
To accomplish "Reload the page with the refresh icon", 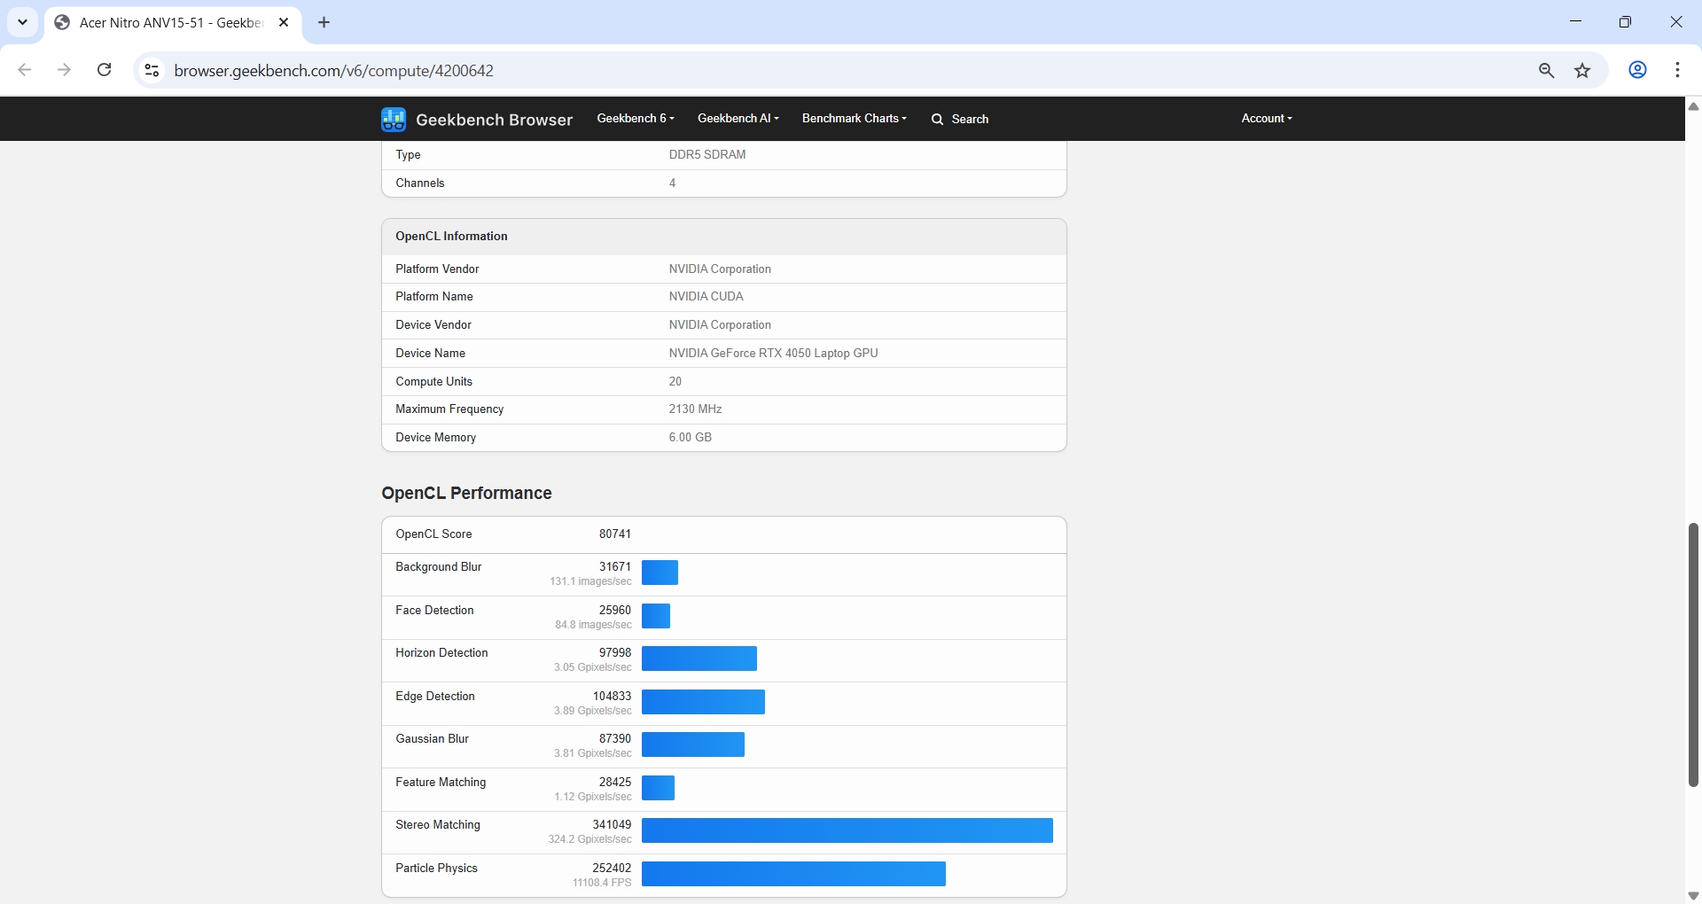I will point(104,70).
